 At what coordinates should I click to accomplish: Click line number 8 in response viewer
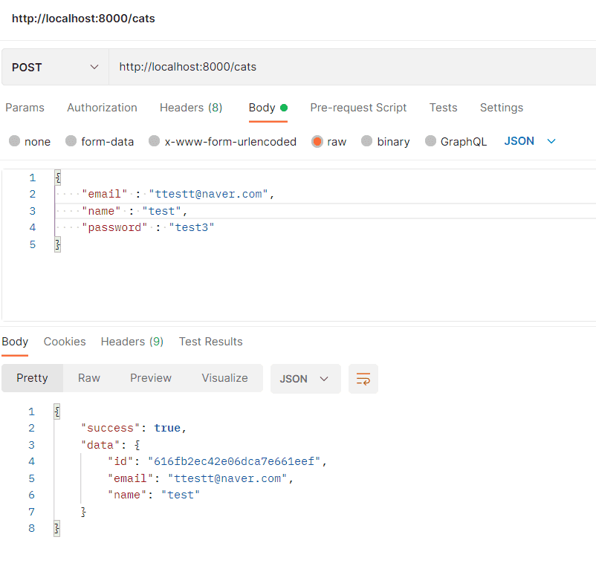click(x=31, y=528)
